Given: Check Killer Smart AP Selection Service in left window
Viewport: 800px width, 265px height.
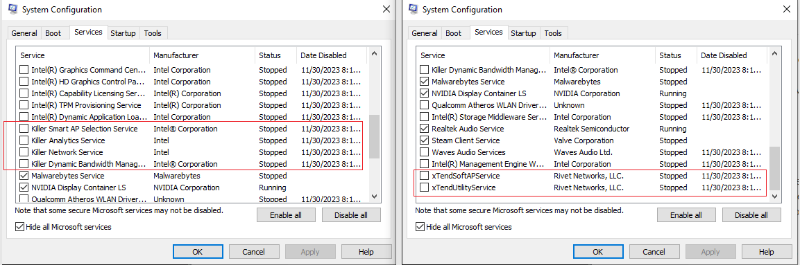Looking at the screenshot, I should [24, 129].
